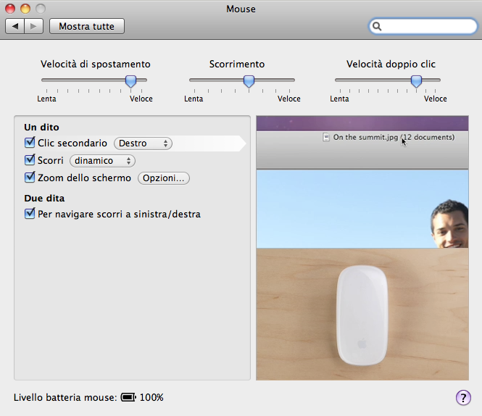Click the back navigation arrow
Image resolution: width=482 pixels, height=416 pixels.
[x=15, y=26]
